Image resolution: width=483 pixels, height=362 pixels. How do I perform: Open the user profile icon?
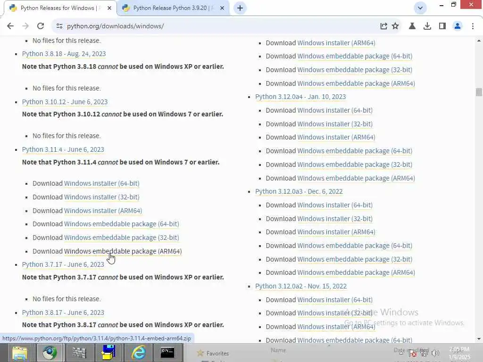point(458,26)
